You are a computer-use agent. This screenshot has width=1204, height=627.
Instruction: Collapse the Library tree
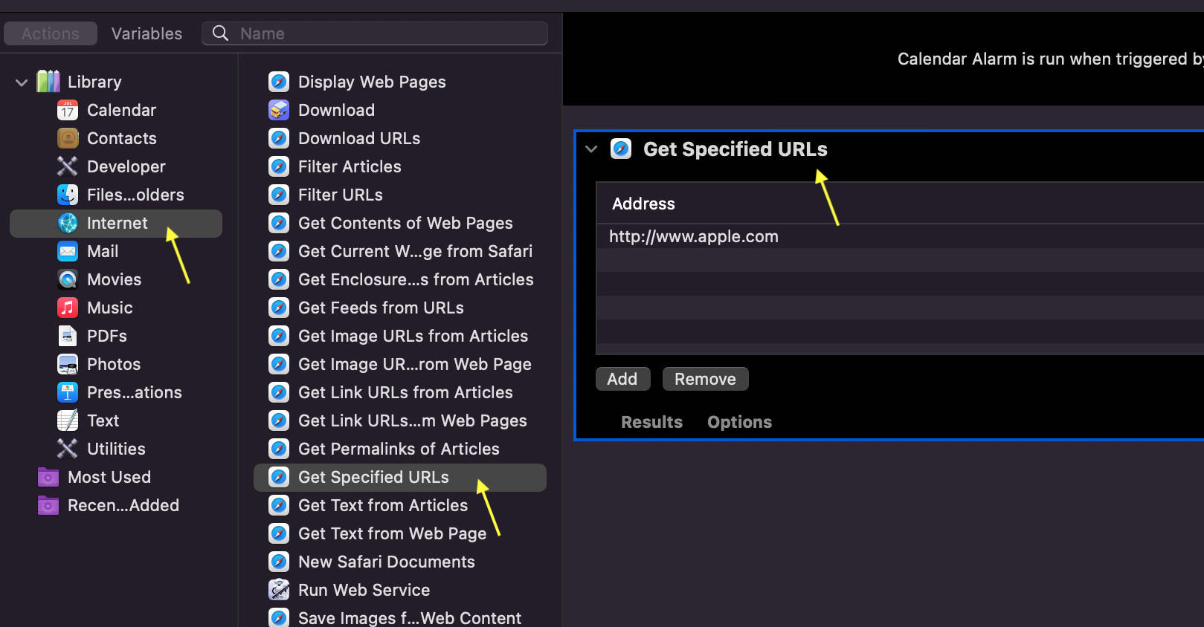[x=22, y=82]
